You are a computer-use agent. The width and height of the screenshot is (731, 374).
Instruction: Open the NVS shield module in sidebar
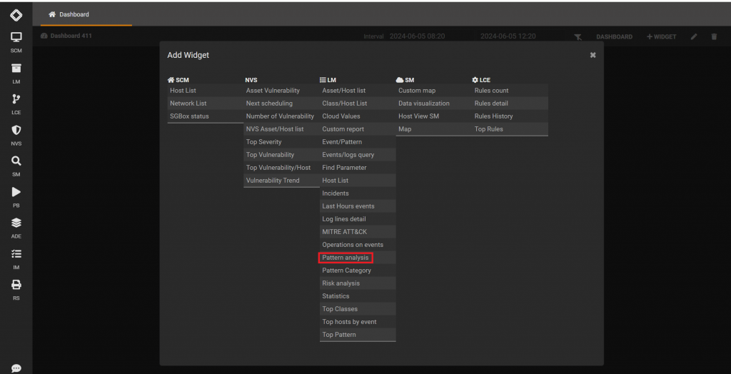[x=16, y=135]
